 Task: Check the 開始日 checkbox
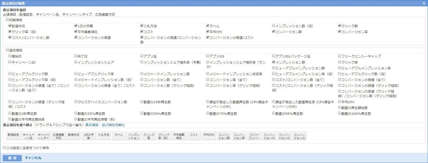(x=10, y=56)
